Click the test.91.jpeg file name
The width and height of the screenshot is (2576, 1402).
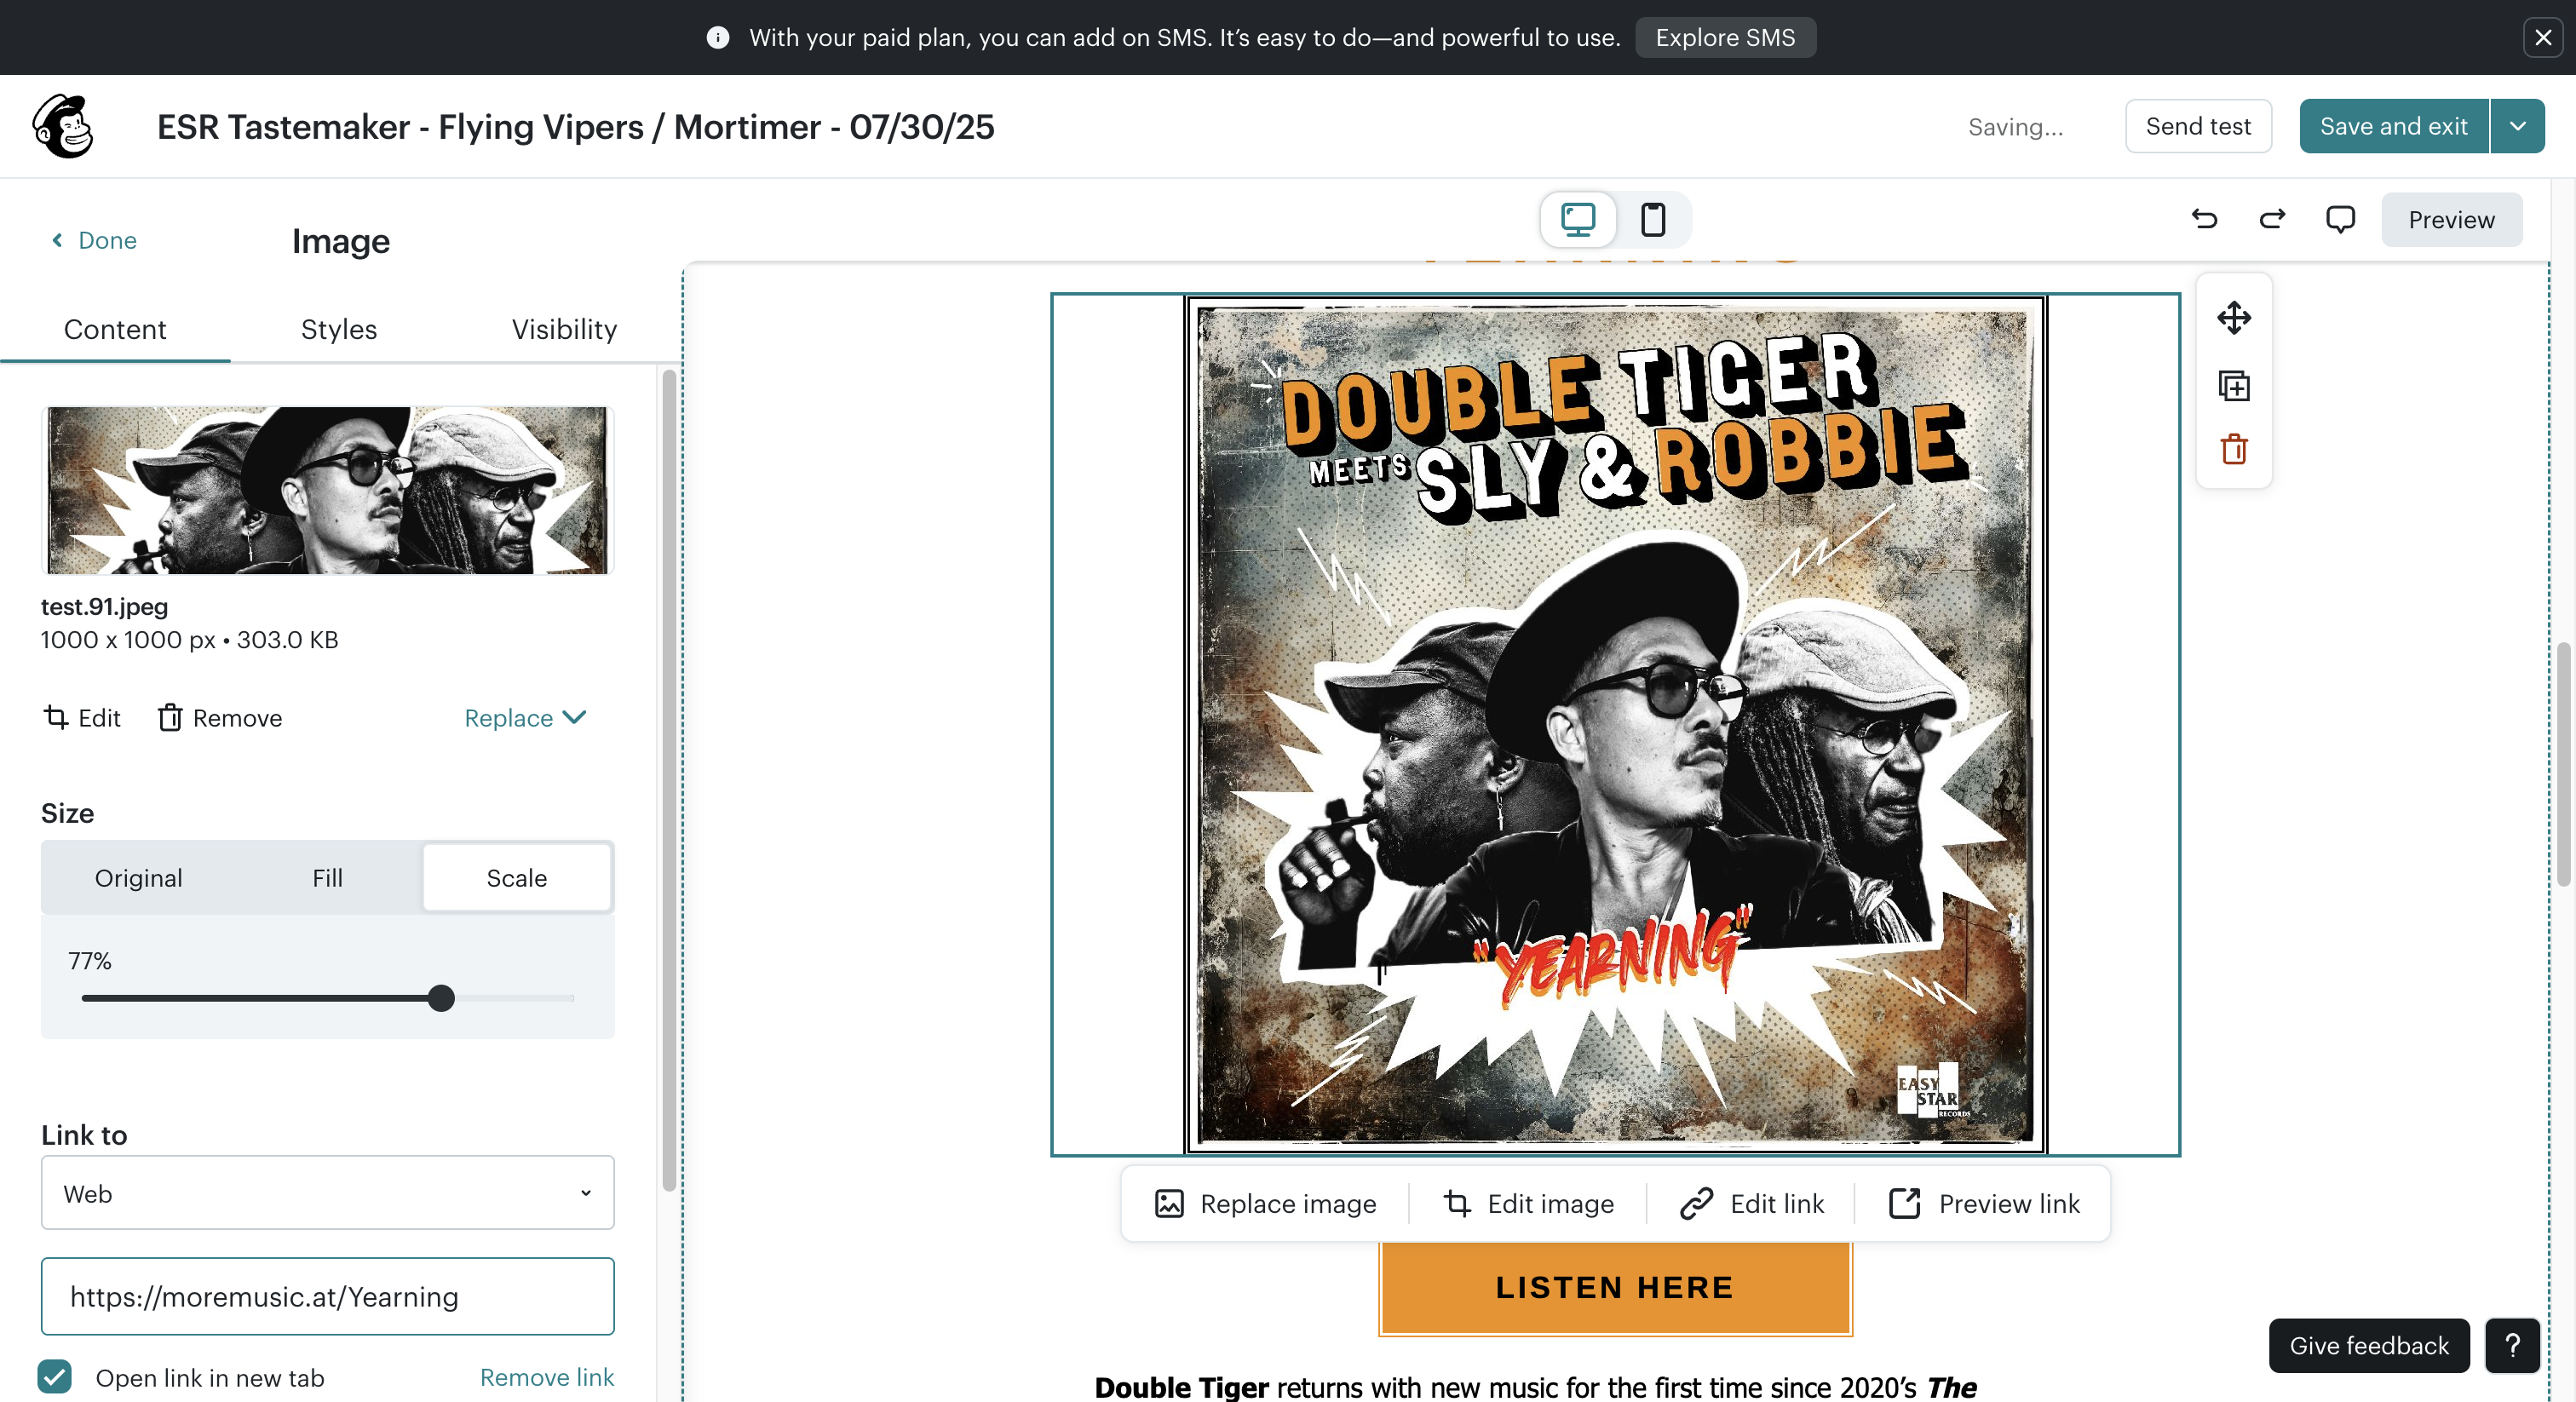pyautogui.click(x=104, y=606)
